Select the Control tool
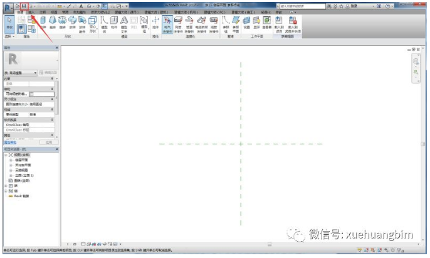Screen dimensions: 430x258 point(155,23)
